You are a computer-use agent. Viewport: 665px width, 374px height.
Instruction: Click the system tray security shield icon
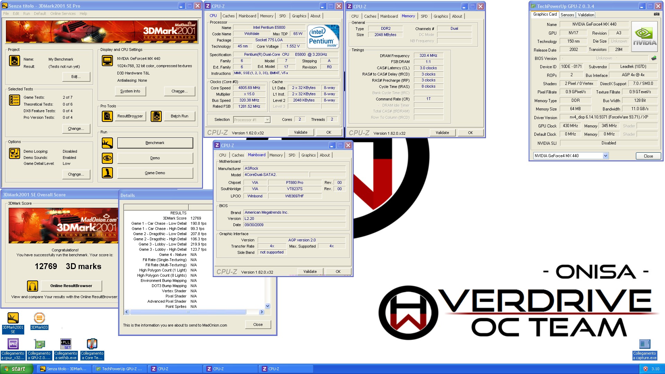pos(646,369)
